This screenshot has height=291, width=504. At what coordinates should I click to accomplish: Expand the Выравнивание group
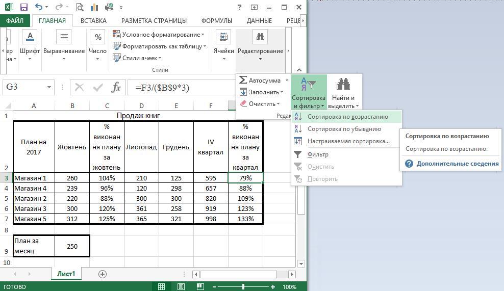(x=64, y=45)
